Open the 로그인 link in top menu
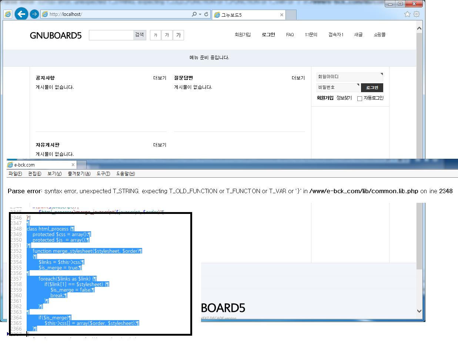 click(268, 35)
